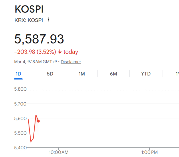Screen dimensions: 179x157
Task: Select the YTD tab
Action: pyautogui.click(x=146, y=74)
